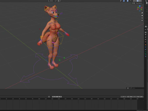The width and height of the screenshot is (148, 111).
Task: Switch to wireframe viewport shading
Action: coord(136,1)
